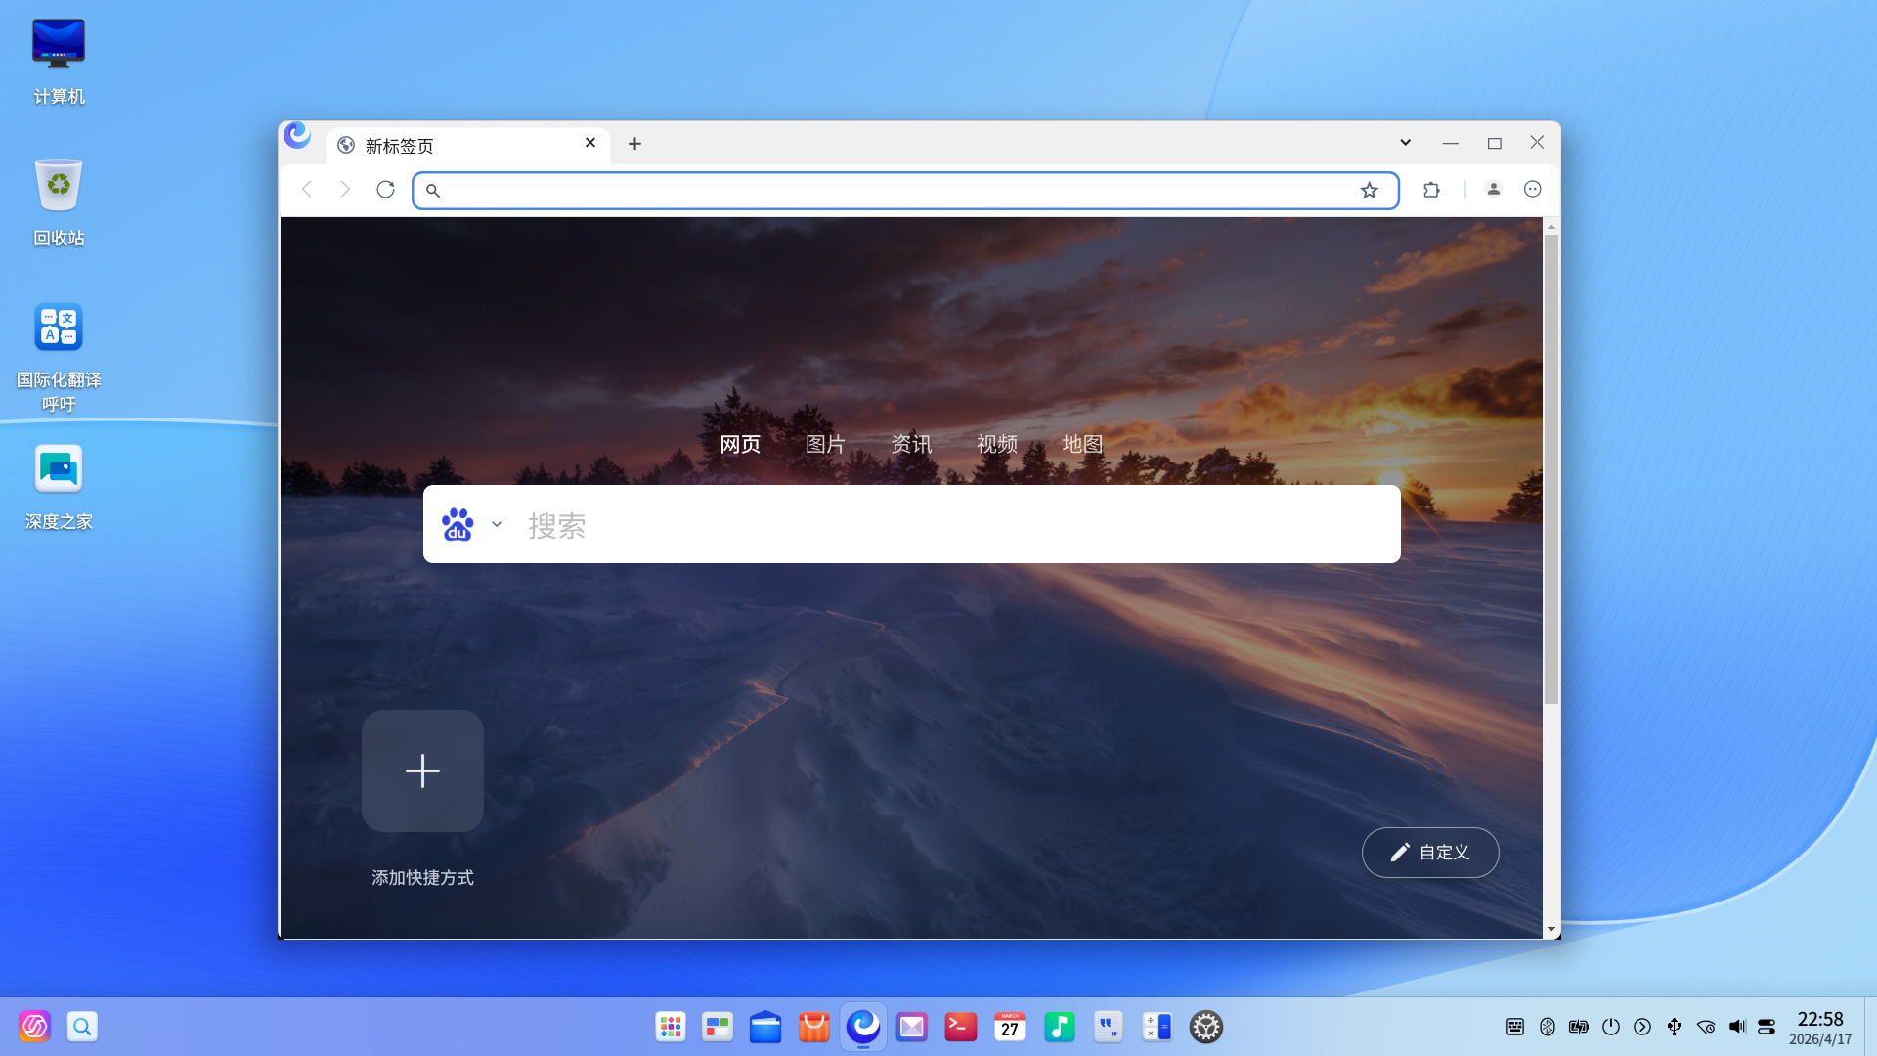This screenshot has height=1056, width=1877.
Task: Open new tab with plus icon
Action: click(x=634, y=144)
